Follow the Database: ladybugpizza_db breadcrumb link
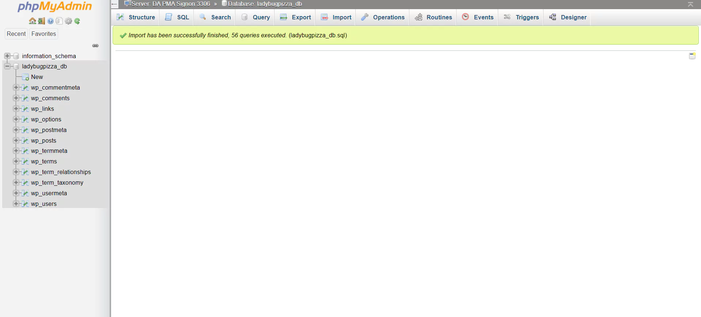The height and width of the screenshot is (317, 701). coord(265,4)
